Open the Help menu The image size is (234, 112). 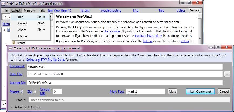point(42,10)
